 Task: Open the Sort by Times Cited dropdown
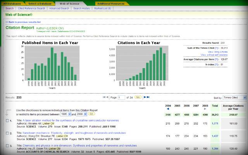[235, 97]
